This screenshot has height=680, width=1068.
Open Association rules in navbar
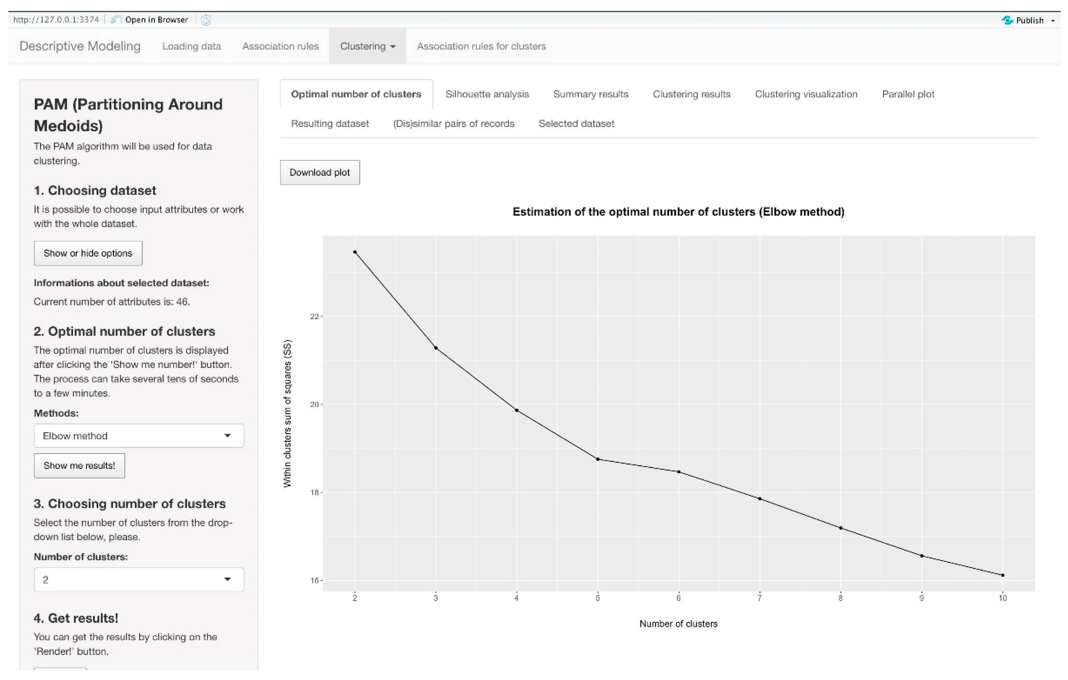(x=280, y=46)
